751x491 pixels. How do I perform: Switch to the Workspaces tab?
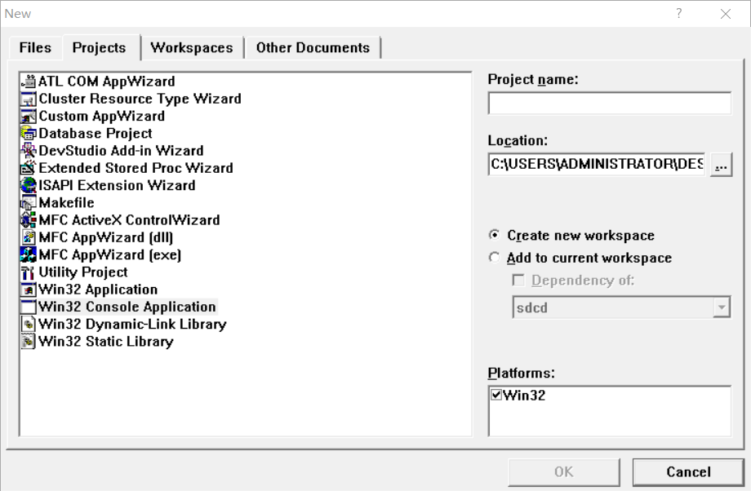pyautogui.click(x=192, y=48)
